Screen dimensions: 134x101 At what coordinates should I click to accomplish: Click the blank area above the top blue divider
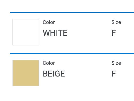click(x=67, y=6)
